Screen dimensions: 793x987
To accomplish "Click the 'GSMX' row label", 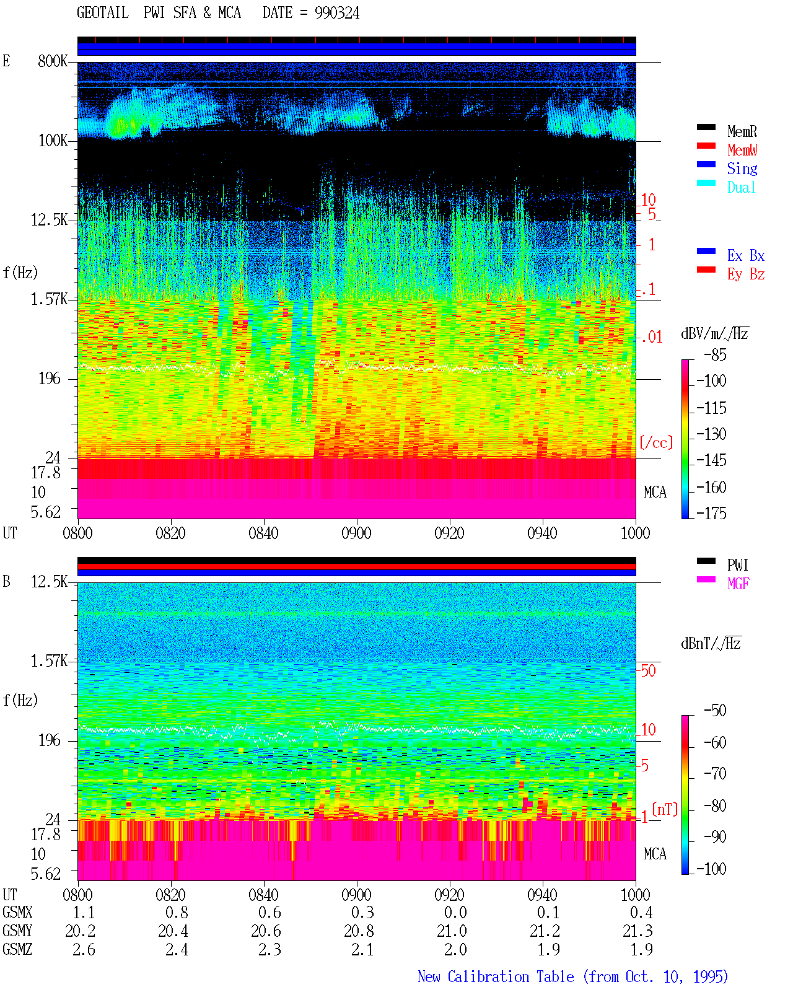I will 17,912.
